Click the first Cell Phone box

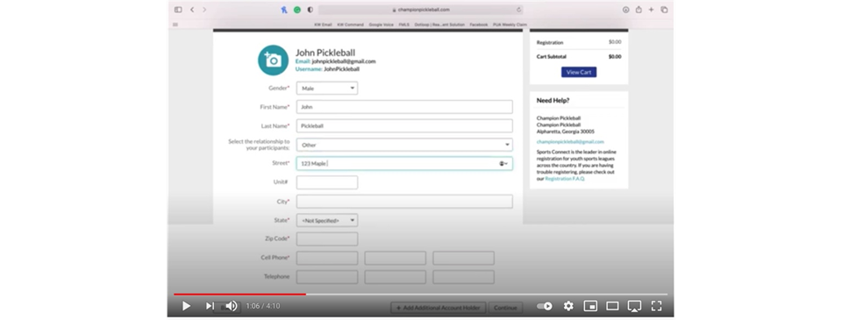click(326, 258)
